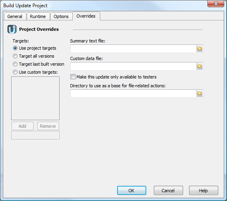The height and width of the screenshot is (201, 227).
Task: Open the Runtime tab
Action: pos(38,16)
